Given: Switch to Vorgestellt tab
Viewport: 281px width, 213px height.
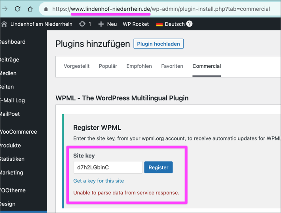Looking at the screenshot, I should click(76, 66).
